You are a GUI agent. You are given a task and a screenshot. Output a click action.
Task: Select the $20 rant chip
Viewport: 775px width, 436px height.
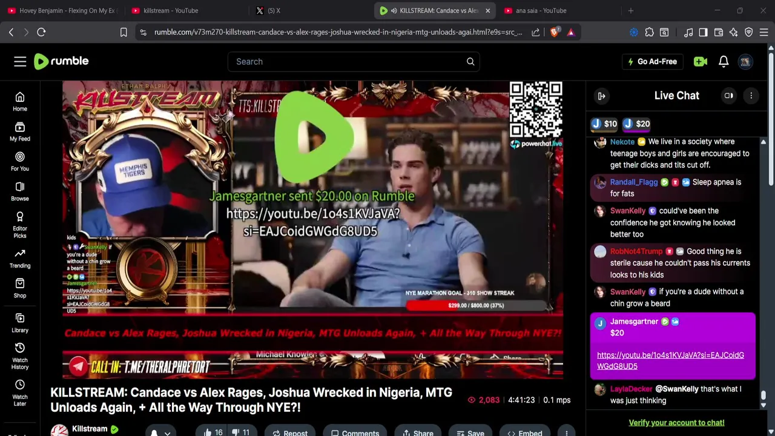pos(636,124)
